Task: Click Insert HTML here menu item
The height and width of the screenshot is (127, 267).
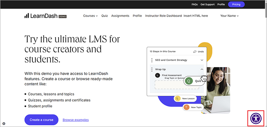Action: (x=196, y=16)
